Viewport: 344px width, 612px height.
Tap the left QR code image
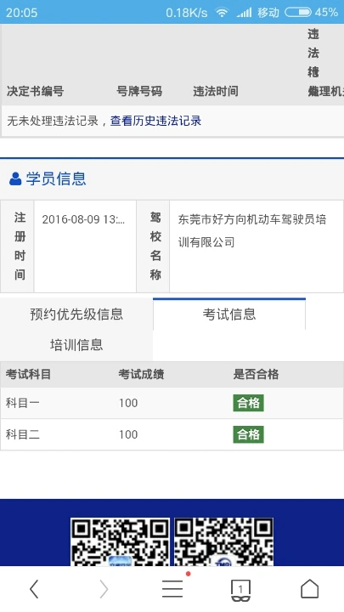click(x=120, y=541)
